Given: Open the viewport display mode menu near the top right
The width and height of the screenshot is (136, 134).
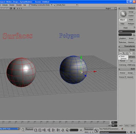Looking at the screenshot, I should click(x=108, y=8).
